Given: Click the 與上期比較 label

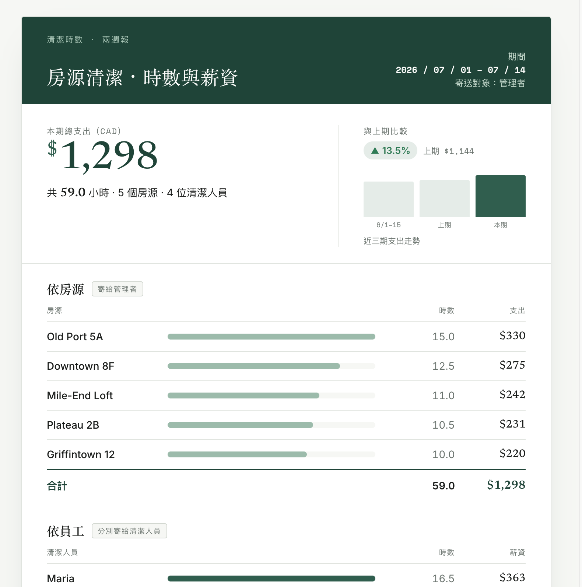Looking at the screenshot, I should (385, 131).
